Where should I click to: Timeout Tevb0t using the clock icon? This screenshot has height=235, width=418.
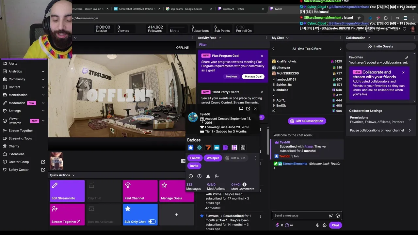click(x=200, y=176)
